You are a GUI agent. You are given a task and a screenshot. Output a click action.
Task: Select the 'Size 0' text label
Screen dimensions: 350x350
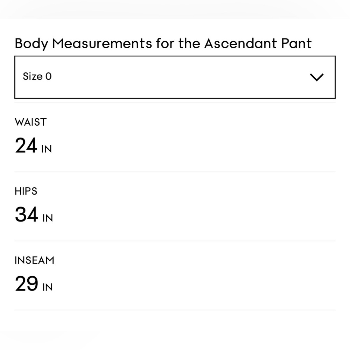(37, 76)
